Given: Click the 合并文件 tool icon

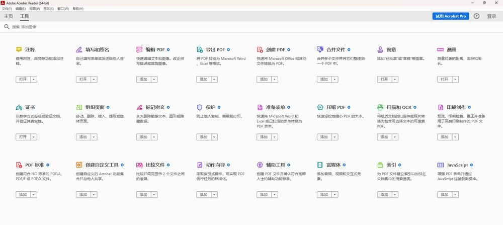Looking at the screenshot, I should [320, 49].
